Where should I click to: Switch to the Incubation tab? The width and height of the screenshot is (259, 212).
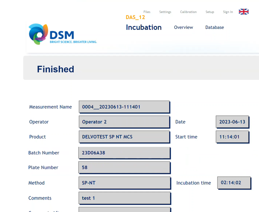(x=144, y=27)
